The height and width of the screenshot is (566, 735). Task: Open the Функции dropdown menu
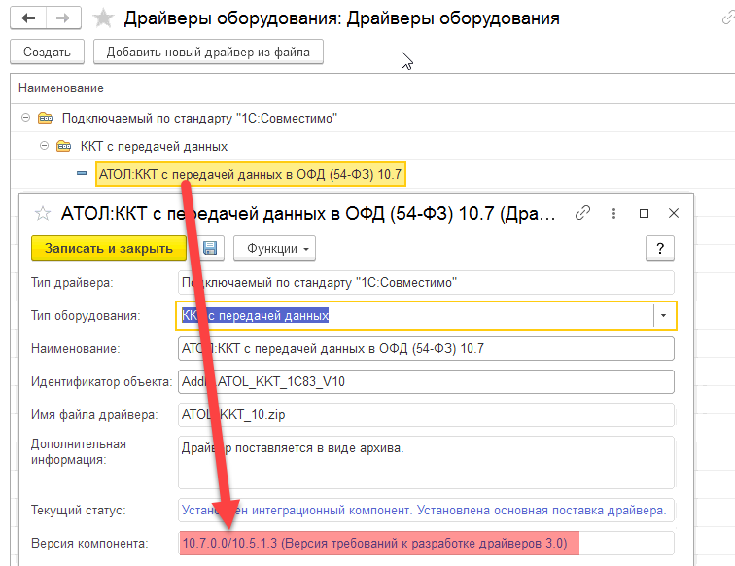pyautogui.click(x=275, y=248)
